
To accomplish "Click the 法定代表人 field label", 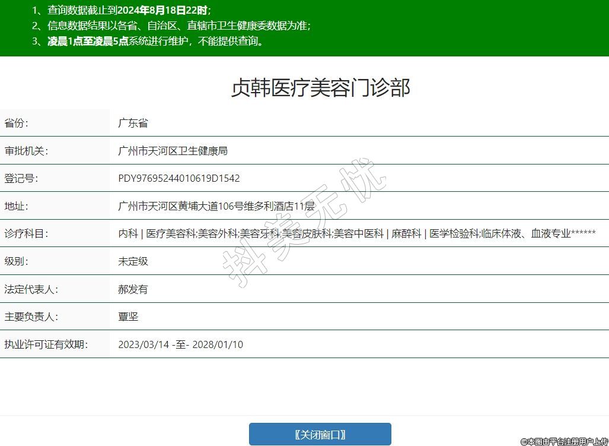I will pos(31,289).
